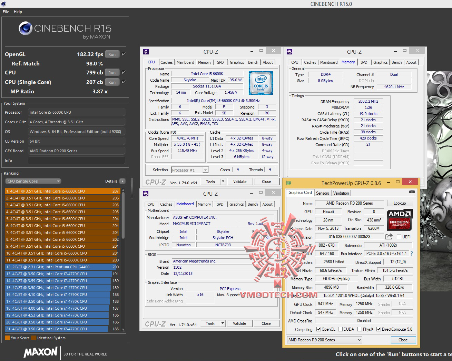
Task: Toggle the CPU (Single Core) test checkbox
Action: click(124, 82)
